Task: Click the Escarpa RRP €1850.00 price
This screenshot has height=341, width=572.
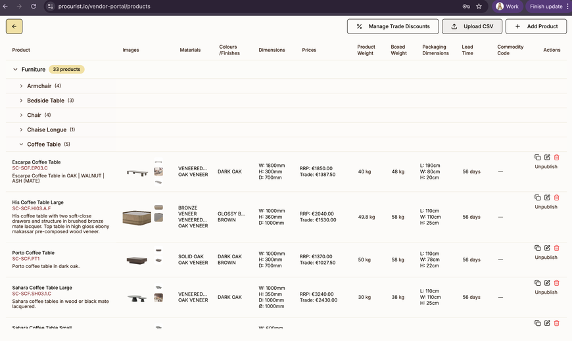Action: [x=316, y=168]
